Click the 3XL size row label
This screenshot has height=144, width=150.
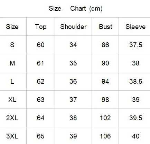[x=12, y=136]
